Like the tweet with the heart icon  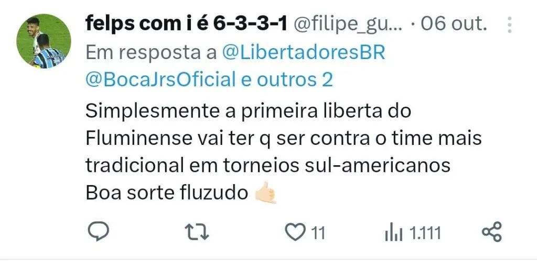[296, 232]
